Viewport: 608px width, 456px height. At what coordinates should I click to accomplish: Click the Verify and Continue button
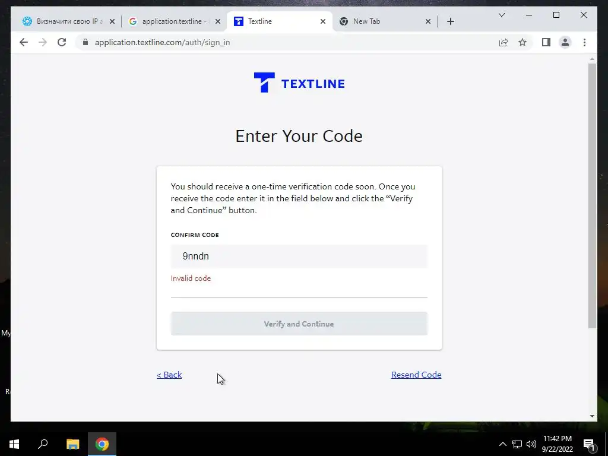(299, 324)
